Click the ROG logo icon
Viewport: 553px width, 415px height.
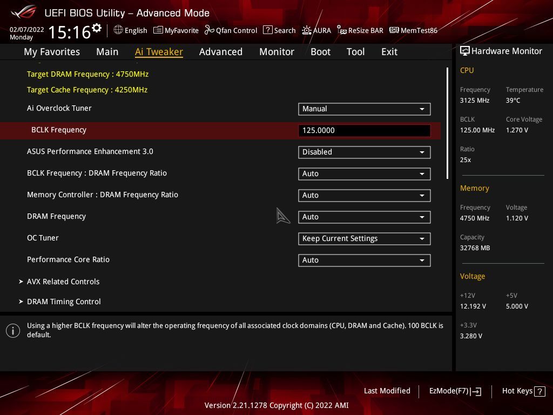pos(24,12)
